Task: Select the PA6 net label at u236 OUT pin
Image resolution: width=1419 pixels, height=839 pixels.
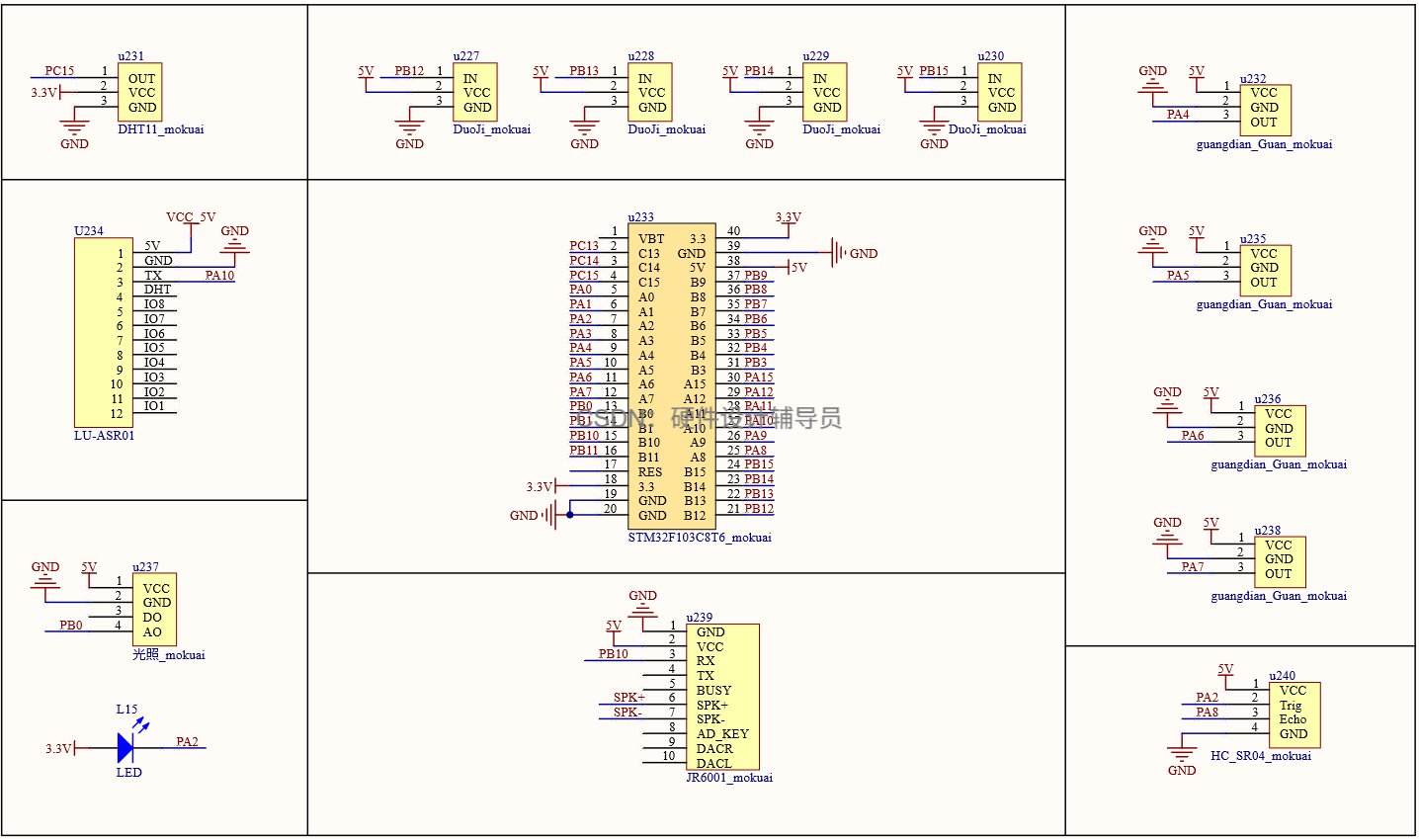Action: pyautogui.click(x=1193, y=436)
